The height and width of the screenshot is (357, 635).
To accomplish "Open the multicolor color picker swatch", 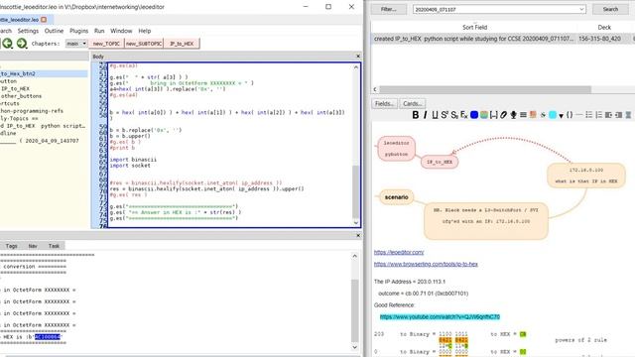I will point(484,115).
